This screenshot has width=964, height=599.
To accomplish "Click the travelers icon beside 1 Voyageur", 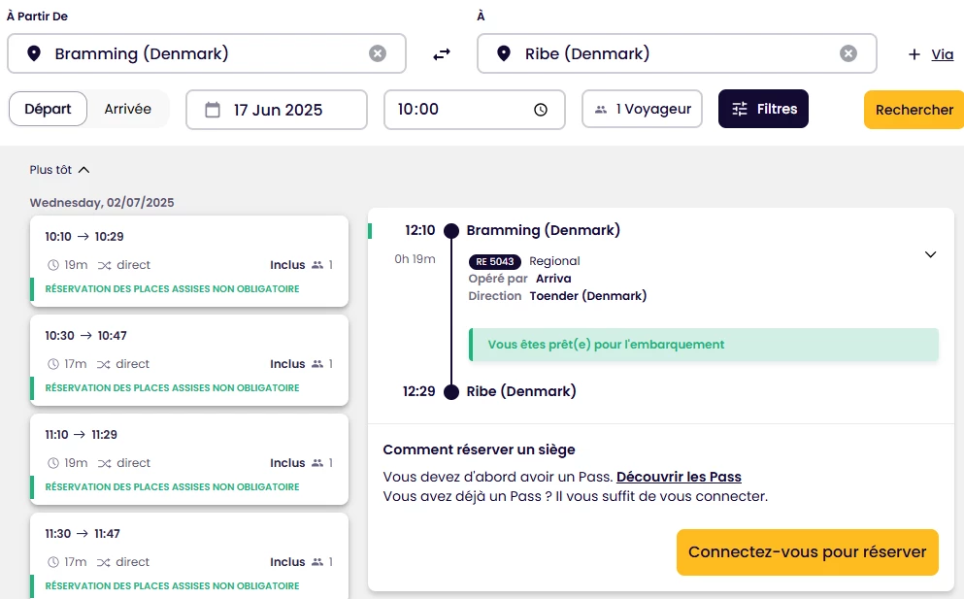I will pyautogui.click(x=601, y=110).
